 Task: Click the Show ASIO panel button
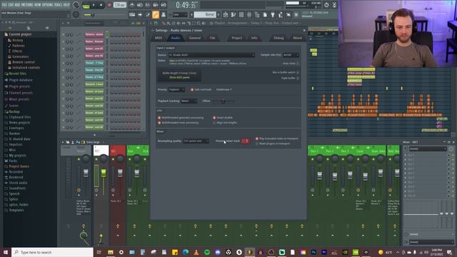click(x=179, y=78)
